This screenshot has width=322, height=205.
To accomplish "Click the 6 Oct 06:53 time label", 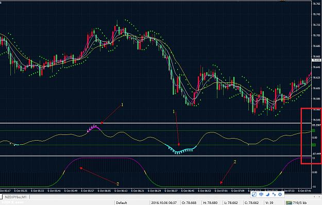I will pyautogui.click(x=205, y=191).
